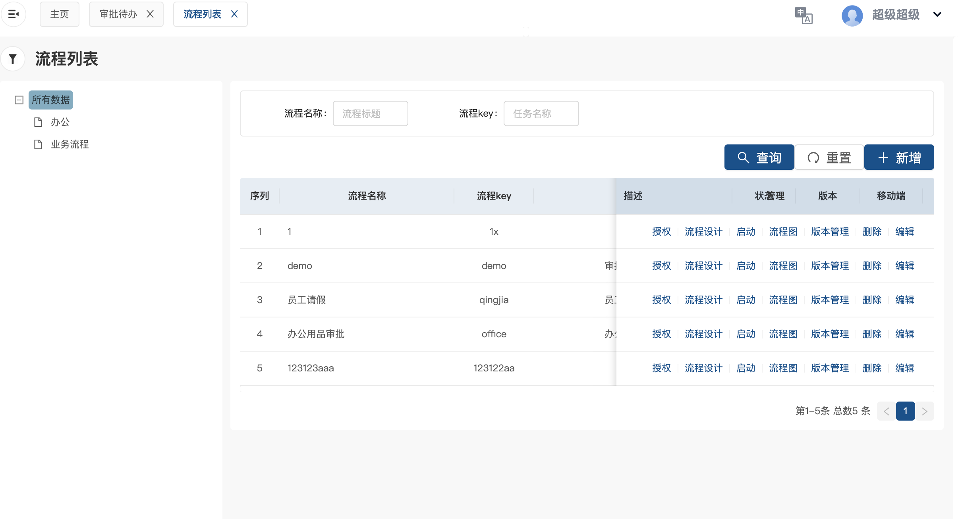Click the 办公 file icon
Viewport: 958px width, 519px height.
[38, 122]
